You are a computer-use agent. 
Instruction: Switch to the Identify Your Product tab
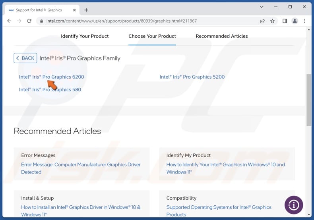click(x=85, y=36)
